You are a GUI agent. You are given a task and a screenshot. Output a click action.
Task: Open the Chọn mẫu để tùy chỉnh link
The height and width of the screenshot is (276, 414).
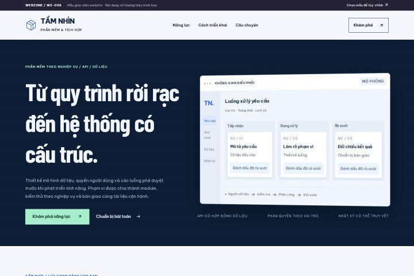click(x=367, y=5)
